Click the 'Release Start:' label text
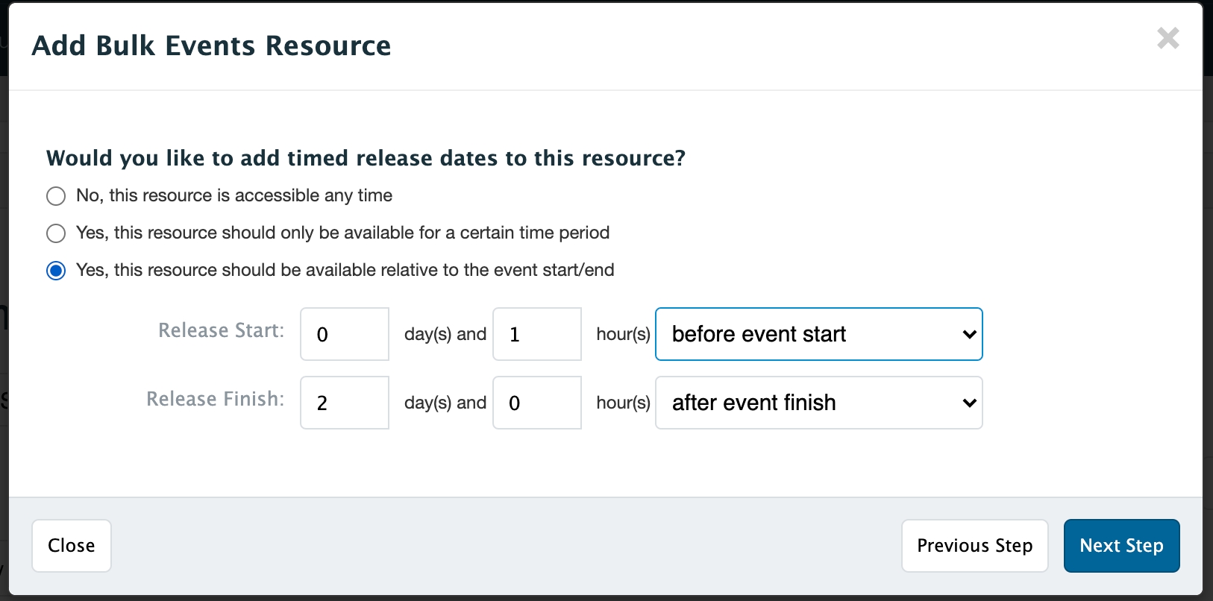Viewport: 1213px width, 601px height. pos(221,330)
